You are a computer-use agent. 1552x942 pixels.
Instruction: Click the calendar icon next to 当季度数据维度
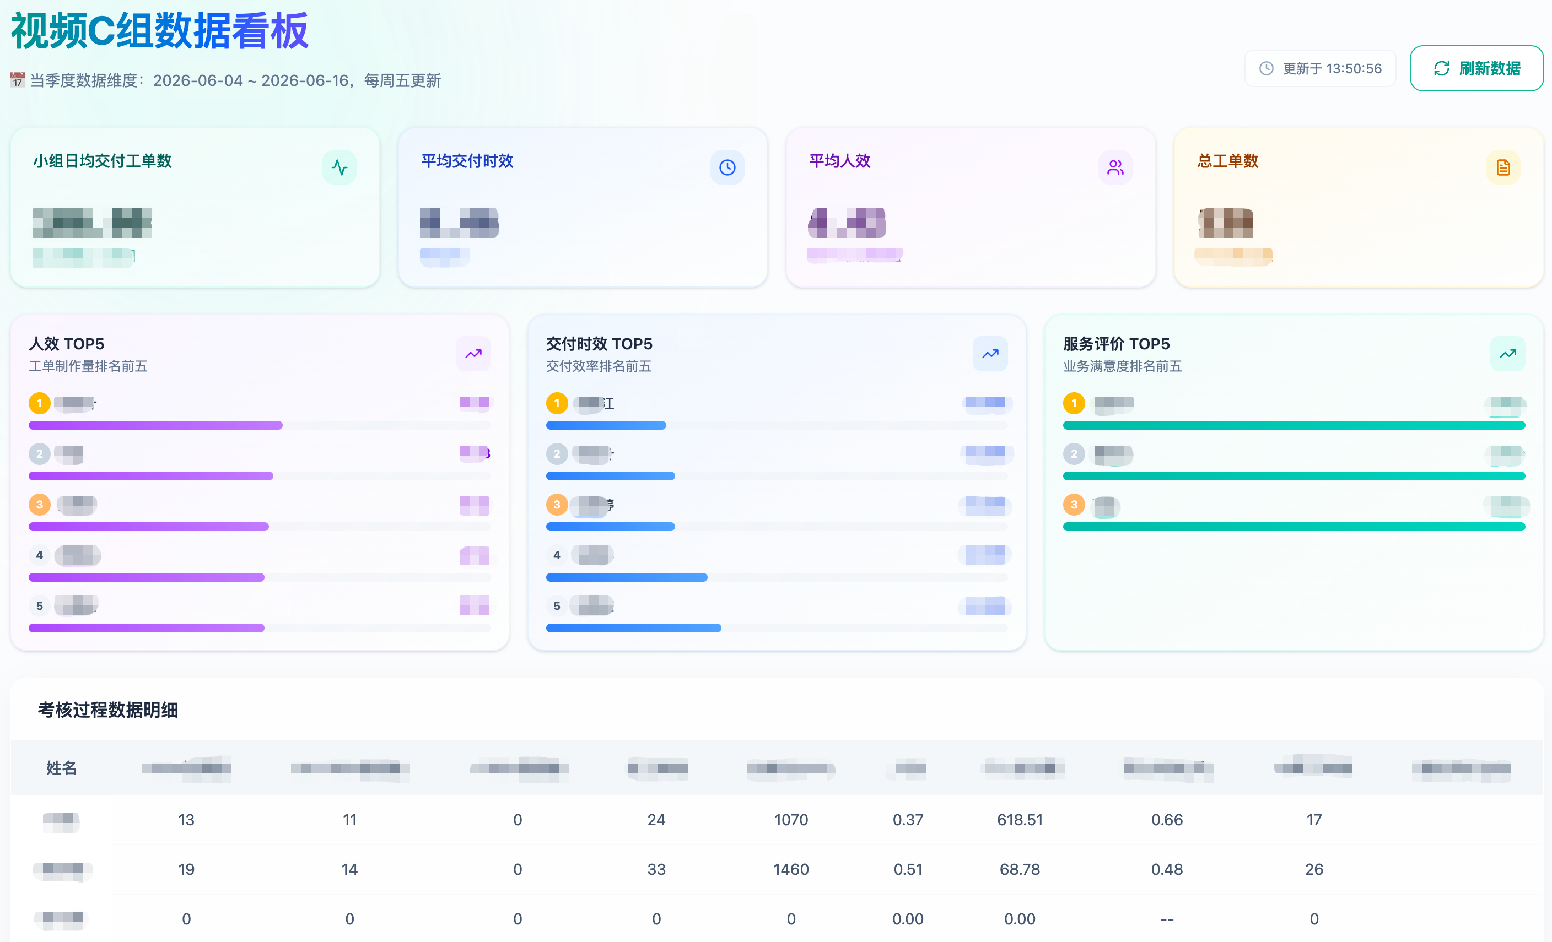[x=18, y=80]
